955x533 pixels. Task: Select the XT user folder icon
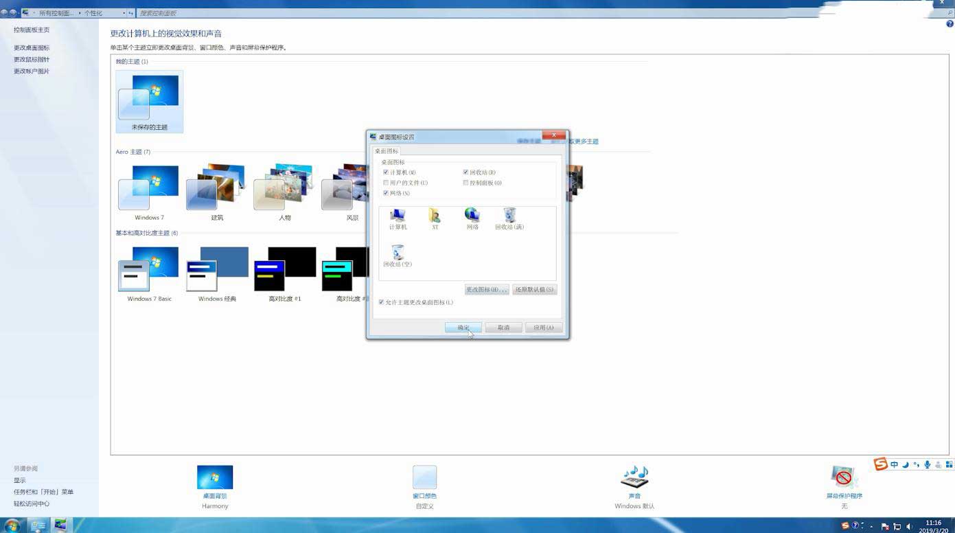pyautogui.click(x=435, y=219)
